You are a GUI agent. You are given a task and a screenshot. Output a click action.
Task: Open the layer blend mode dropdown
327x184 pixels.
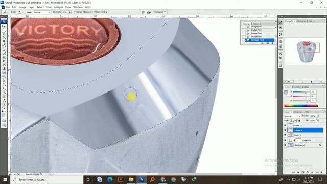click(x=292, y=116)
